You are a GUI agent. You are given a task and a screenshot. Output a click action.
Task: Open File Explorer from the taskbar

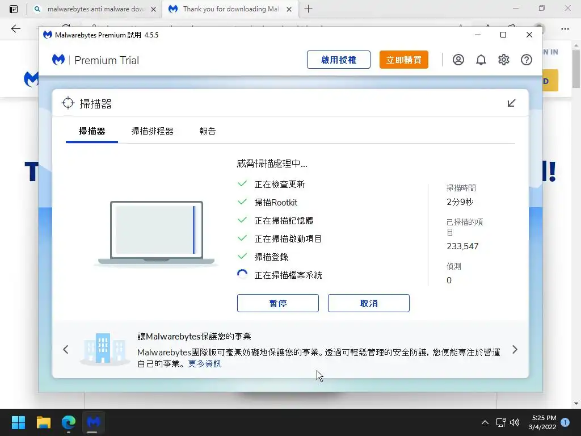tap(43, 422)
